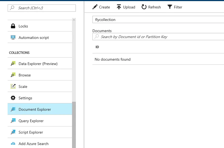Click the Locks padlock icon

click(x=13, y=26)
